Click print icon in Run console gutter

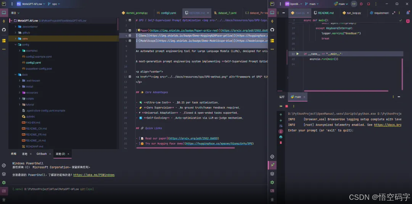click(x=281, y=137)
